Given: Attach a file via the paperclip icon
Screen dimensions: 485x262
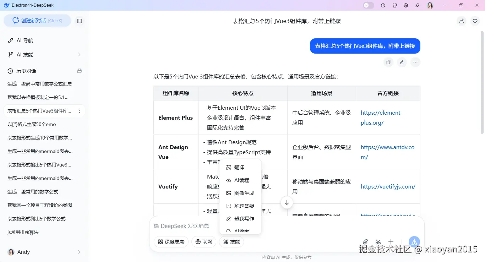Looking at the screenshot, I should [365, 241].
